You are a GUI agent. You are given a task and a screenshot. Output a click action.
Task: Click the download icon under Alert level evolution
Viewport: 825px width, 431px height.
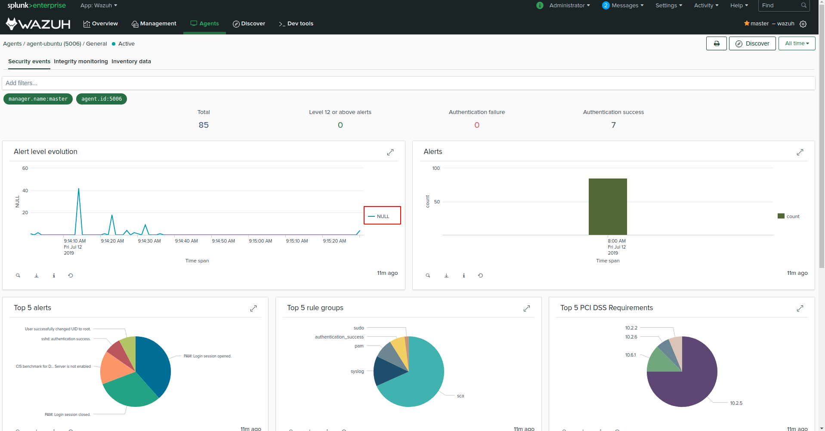36,275
